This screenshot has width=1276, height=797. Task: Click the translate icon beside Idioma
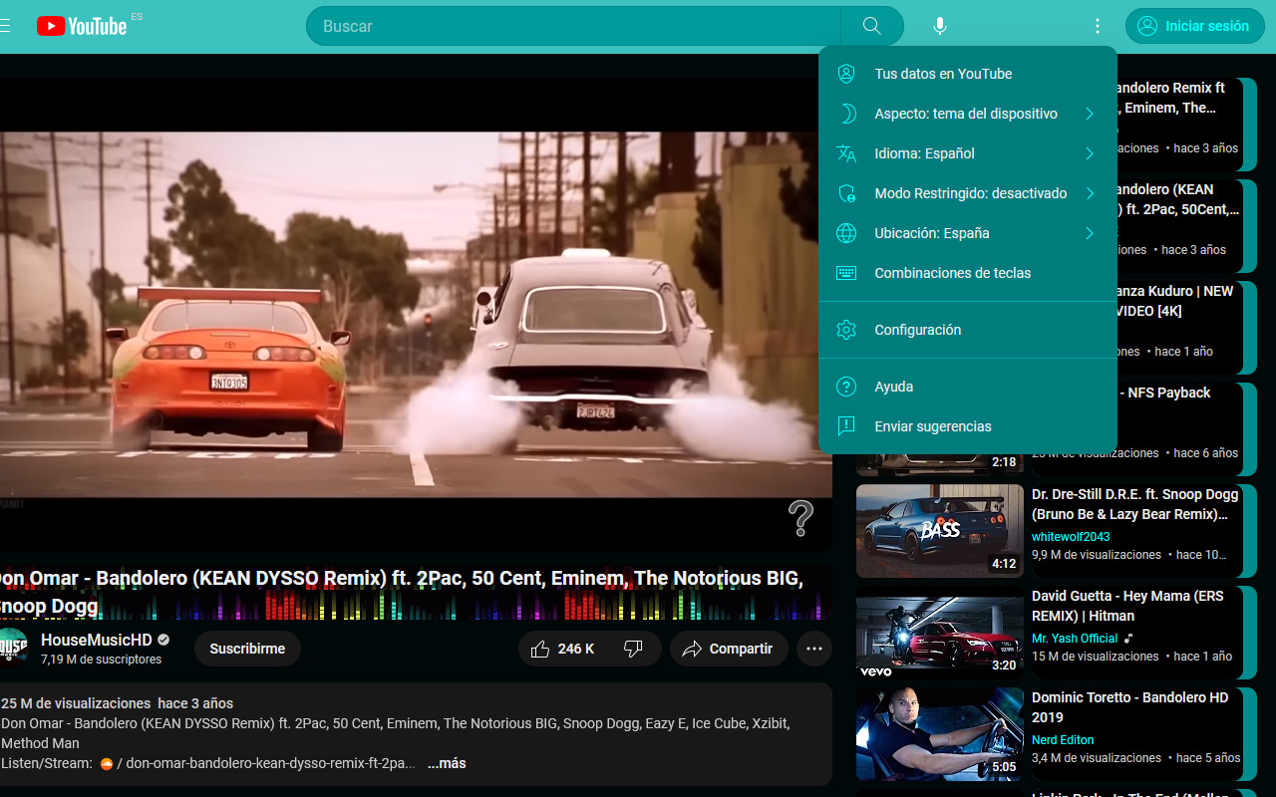point(846,153)
